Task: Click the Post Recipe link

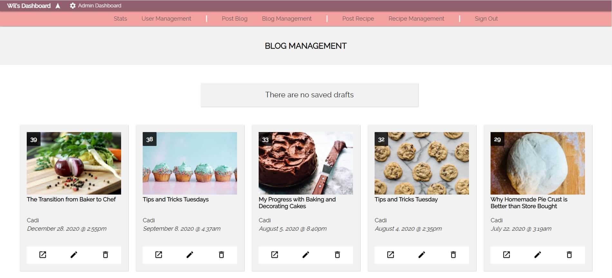Action: pyautogui.click(x=358, y=19)
